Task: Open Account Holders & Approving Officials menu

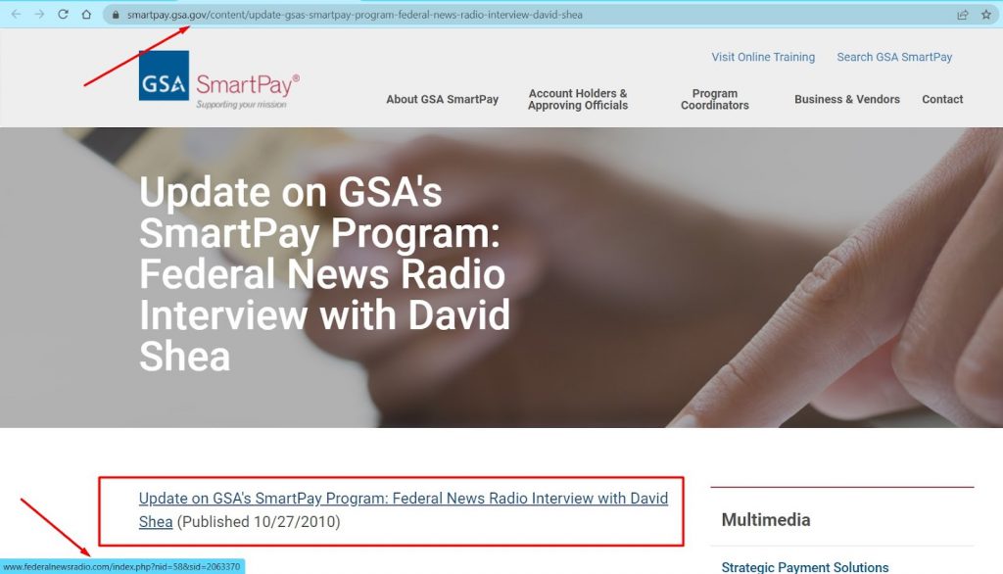Action: [578, 99]
